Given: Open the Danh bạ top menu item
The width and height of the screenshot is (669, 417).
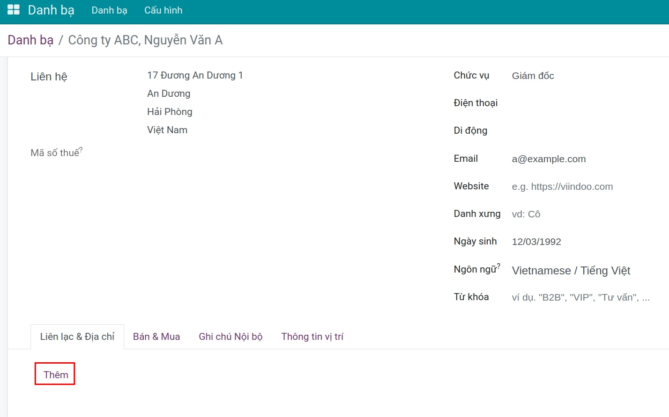Looking at the screenshot, I should [109, 10].
